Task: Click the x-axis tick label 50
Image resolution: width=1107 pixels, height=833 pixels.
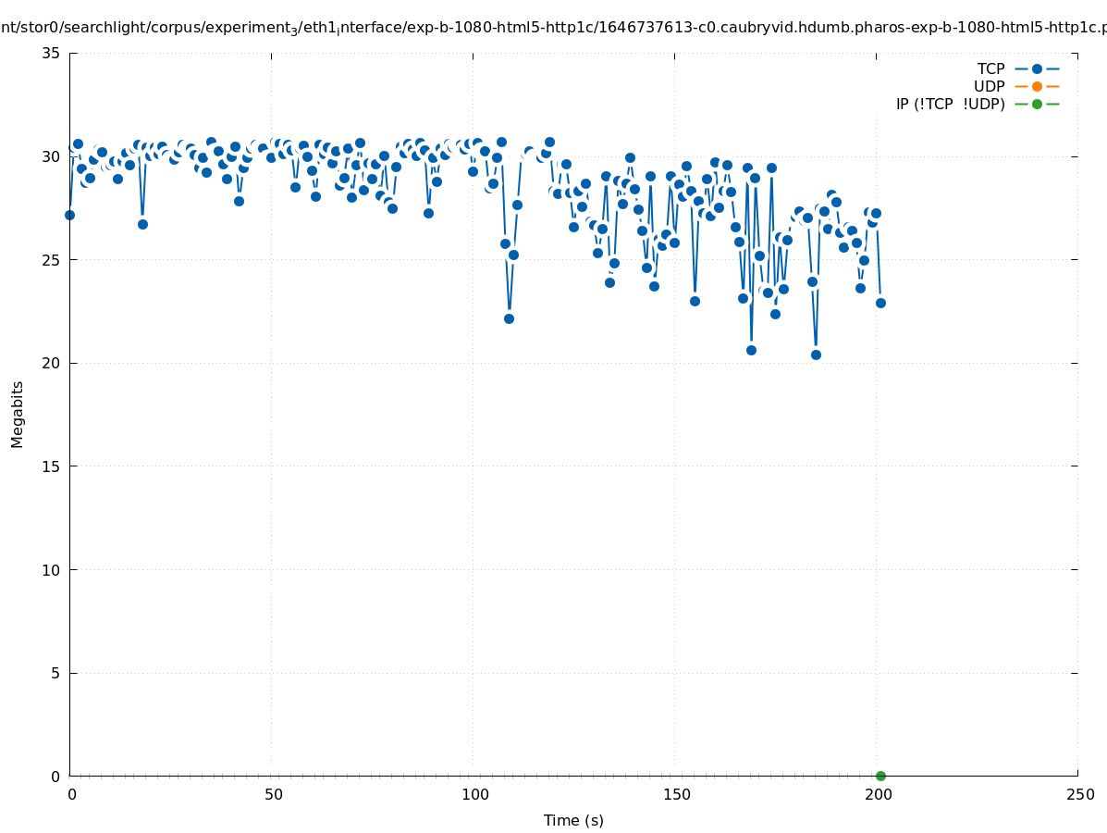Action: tap(272, 795)
